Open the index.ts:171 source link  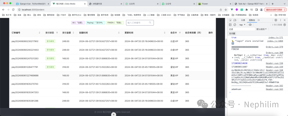[x=276, y=38]
